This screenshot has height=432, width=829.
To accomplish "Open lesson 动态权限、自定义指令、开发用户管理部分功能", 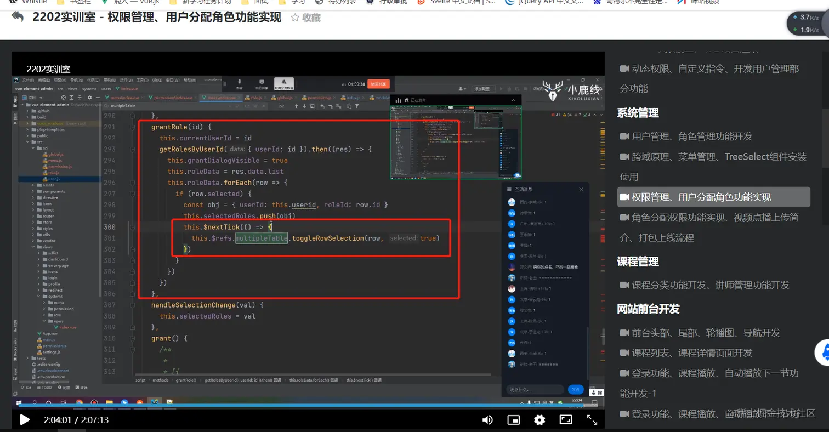I will [713, 78].
